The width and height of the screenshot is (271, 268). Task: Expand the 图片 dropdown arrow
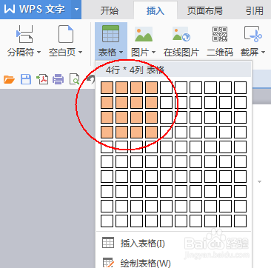click(153, 53)
